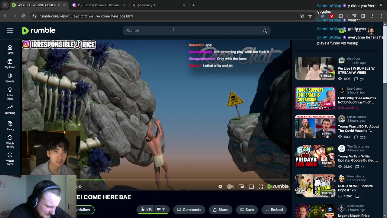This screenshot has height=218, width=387.
Task: Open the Rumble hamburger menu
Action: pyautogui.click(x=10, y=31)
